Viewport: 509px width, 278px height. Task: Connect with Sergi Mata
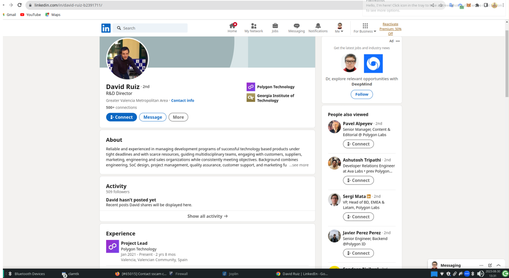(x=358, y=217)
